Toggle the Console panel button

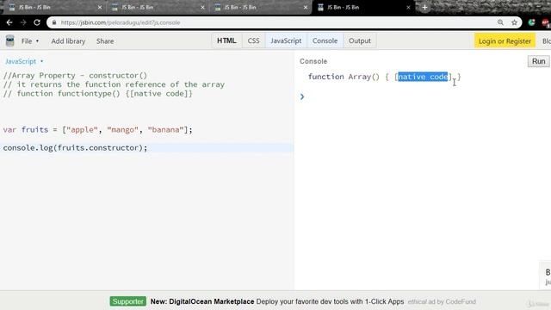point(325,40)
